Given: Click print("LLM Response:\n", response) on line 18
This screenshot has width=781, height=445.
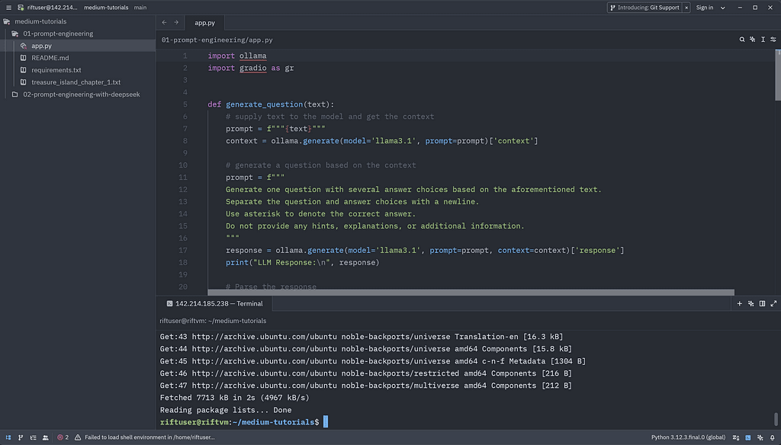Looking at the screenshot, I should coord(302,262).
